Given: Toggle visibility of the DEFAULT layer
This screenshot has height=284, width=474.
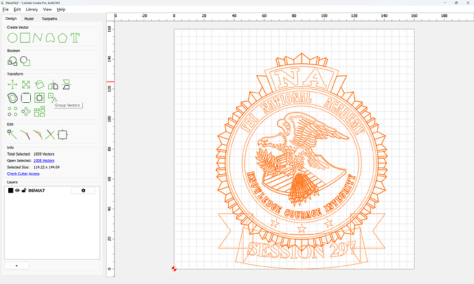Looking at the screenshot, I should pyautogui.click(x=17, y=191).
